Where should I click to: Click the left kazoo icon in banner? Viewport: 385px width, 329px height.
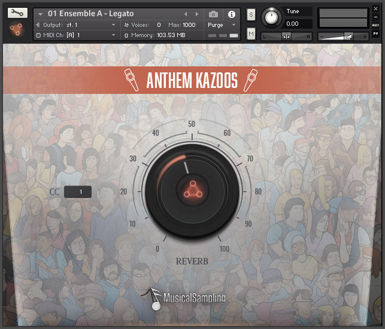[131, 80]
